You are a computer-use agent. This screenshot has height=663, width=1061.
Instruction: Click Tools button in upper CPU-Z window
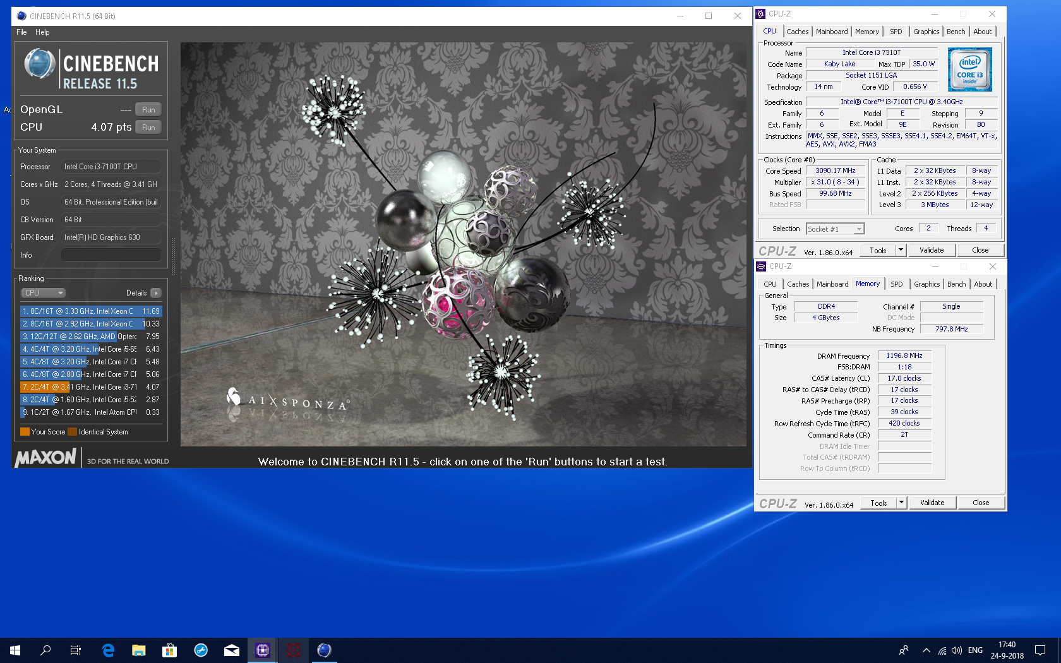pyautogui.click(x=878, y=251)
